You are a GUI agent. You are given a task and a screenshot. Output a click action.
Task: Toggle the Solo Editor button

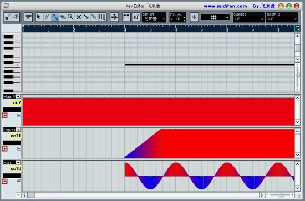(x=8, y=17)
